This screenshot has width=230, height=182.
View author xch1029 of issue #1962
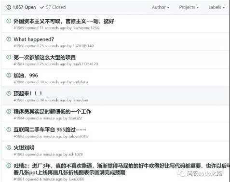point(76,155)
